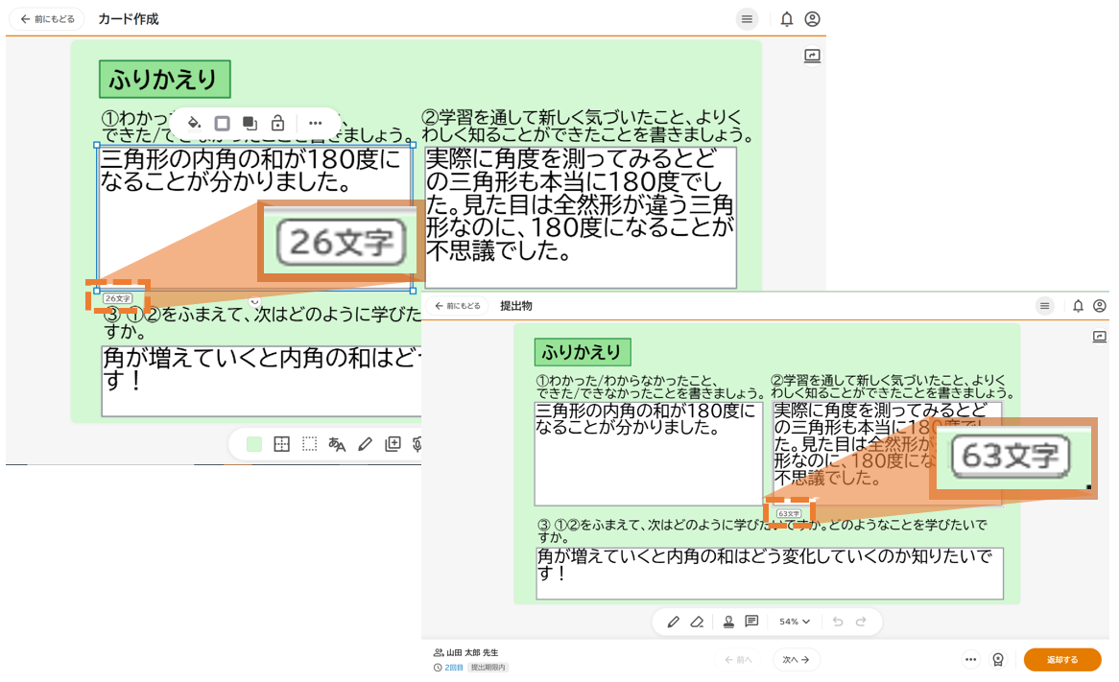The image size is (1119, 682).
Task: Open the hamburger menu in カード作成 window
Action: 747,19
